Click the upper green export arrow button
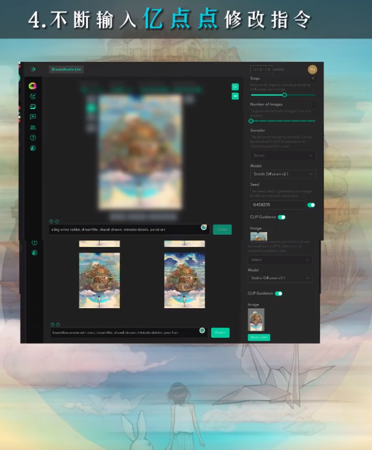Viewport: 372px width, 450px height. pos(235,86)
